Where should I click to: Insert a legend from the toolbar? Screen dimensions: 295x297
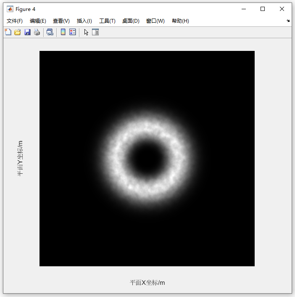coord(73,32)
